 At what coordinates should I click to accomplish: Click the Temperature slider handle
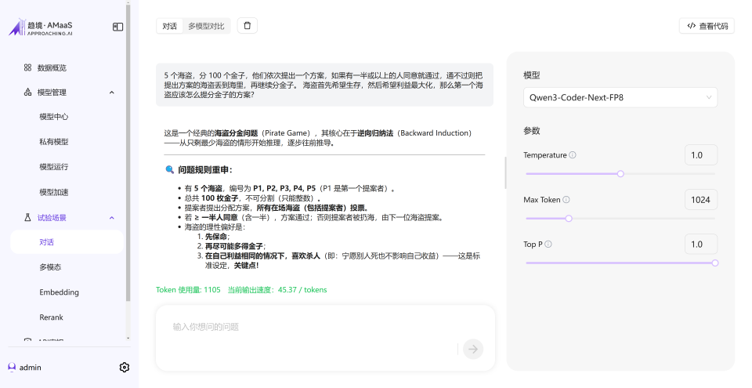(x=620, y=174)
